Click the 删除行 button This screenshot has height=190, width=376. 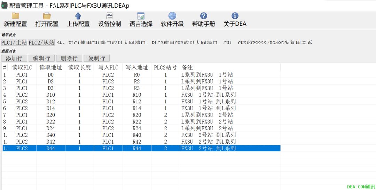69,58
